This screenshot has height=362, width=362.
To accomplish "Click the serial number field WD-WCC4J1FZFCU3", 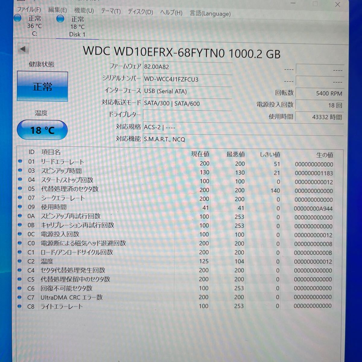I will (187, 79).
